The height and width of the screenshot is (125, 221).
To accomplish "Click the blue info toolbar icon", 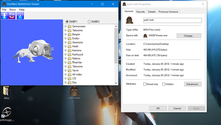I will (x=20, y=16).
